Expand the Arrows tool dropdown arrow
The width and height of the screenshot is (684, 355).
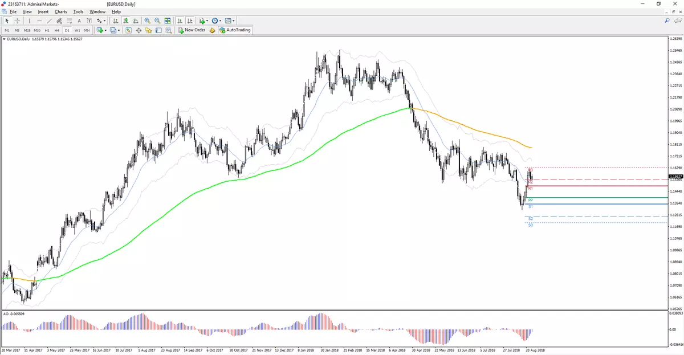pos(105,21)
